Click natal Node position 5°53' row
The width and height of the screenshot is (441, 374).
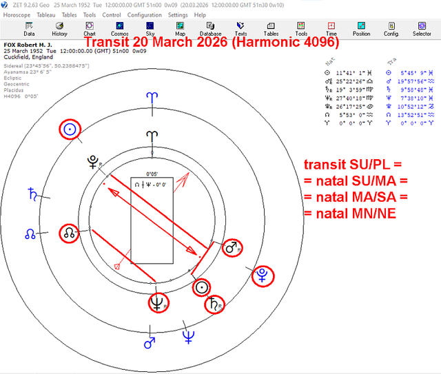pos(349,115)
